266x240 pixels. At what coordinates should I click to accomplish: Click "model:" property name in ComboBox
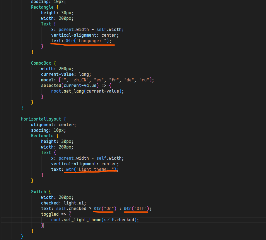pos(48,80)
